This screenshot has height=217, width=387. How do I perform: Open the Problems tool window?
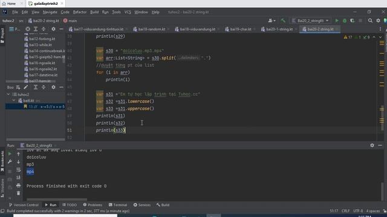click(x=93, y=205)
